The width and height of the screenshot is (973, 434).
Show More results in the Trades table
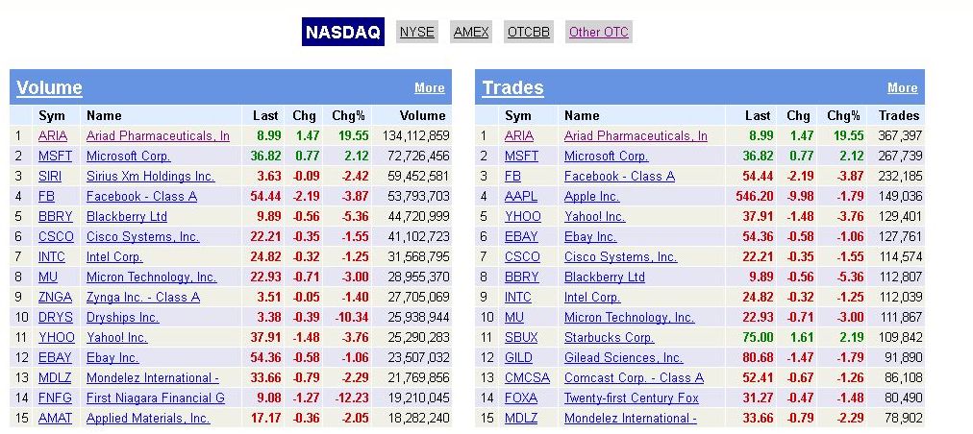[902, 88]
